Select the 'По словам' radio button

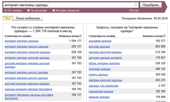click(x=6, y=11)
